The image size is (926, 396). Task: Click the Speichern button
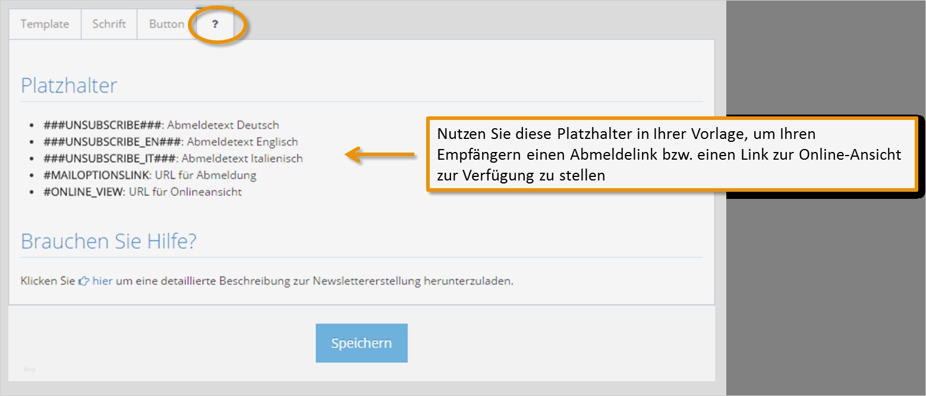[361, 343]
